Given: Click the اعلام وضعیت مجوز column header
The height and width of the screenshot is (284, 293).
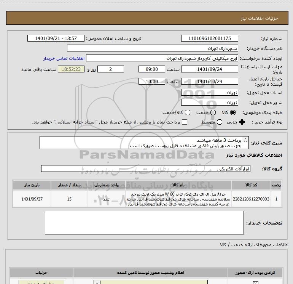Looking at the screenshot, I should point(150,273).
